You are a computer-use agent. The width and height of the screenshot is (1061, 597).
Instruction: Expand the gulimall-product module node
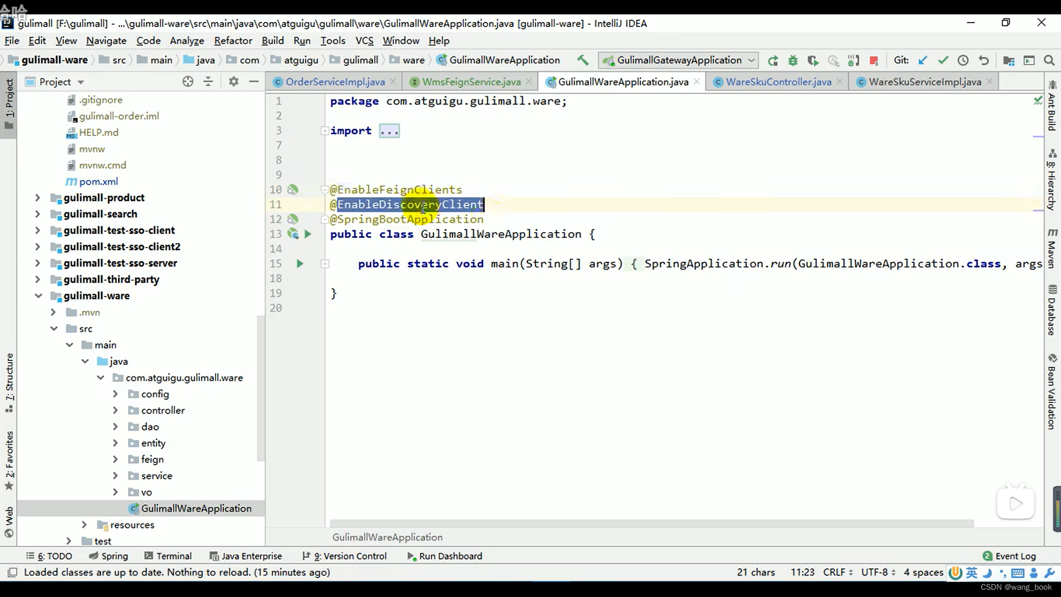(x=38, y=198)
